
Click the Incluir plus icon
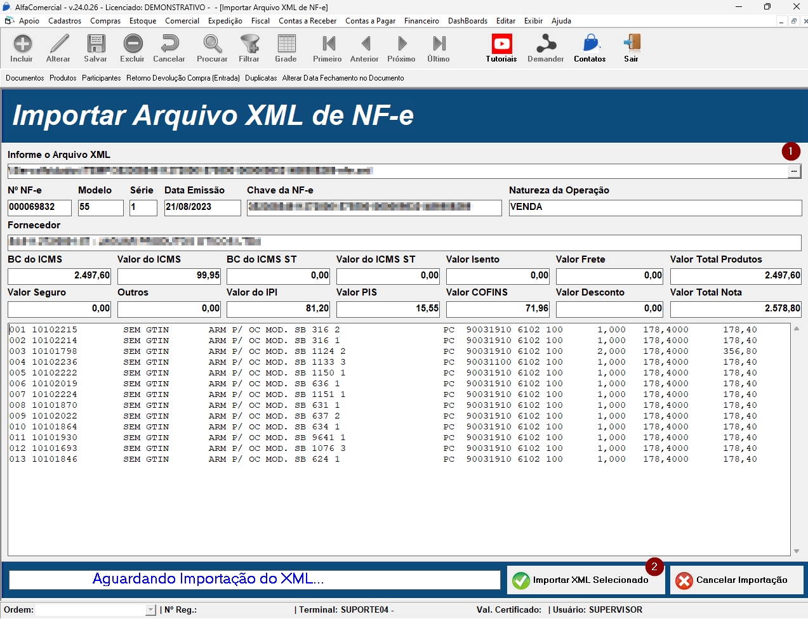click(x=22, y=44)
